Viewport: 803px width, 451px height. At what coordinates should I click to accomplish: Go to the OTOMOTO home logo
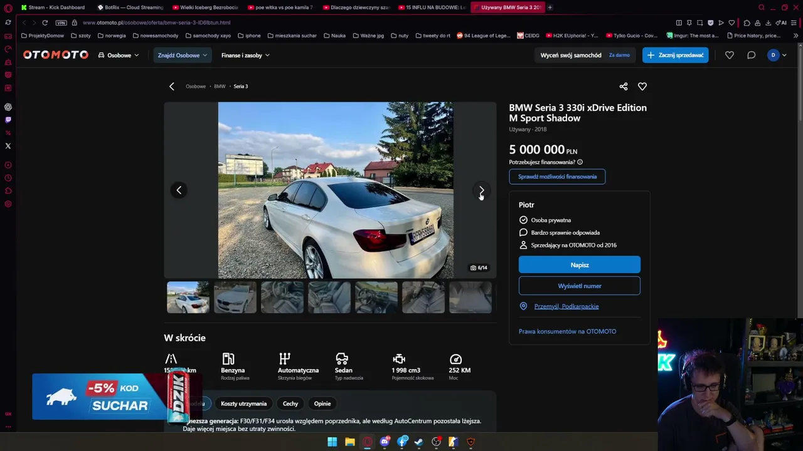[x=56, y=55]
